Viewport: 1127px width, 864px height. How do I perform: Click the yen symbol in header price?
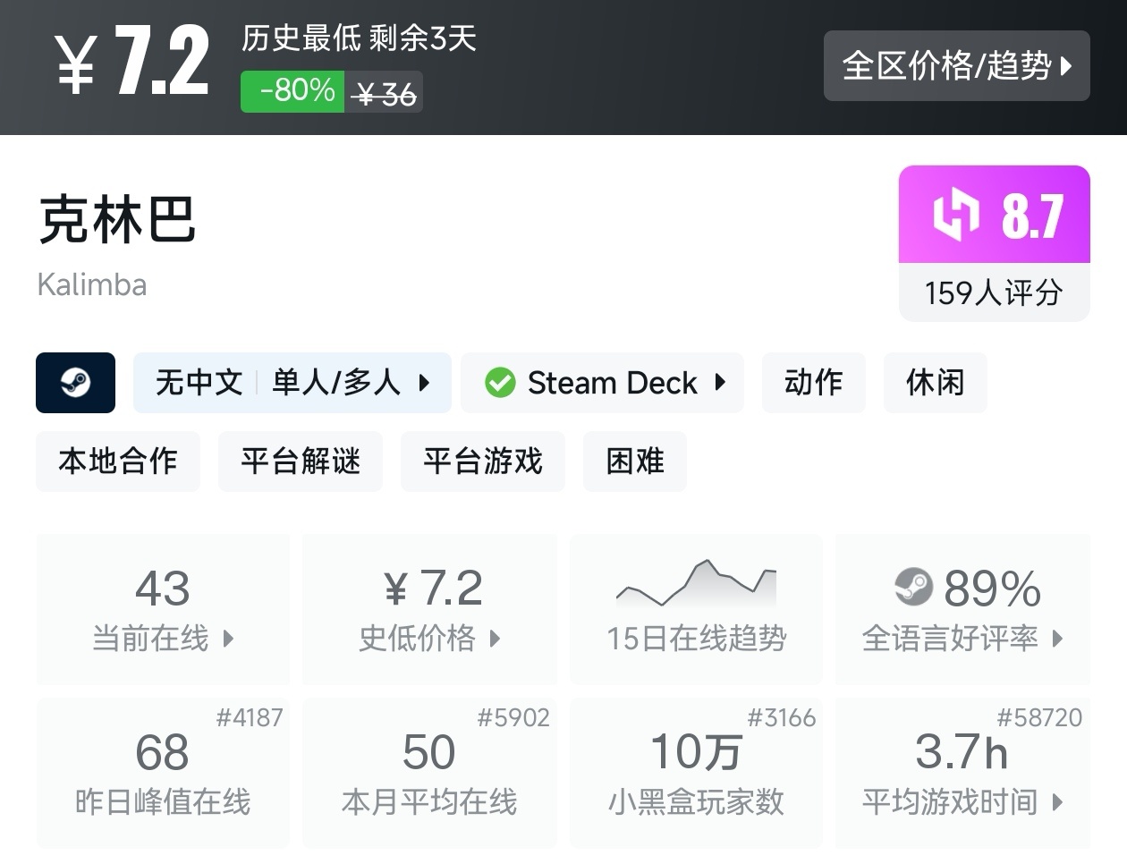click(76, 64)
